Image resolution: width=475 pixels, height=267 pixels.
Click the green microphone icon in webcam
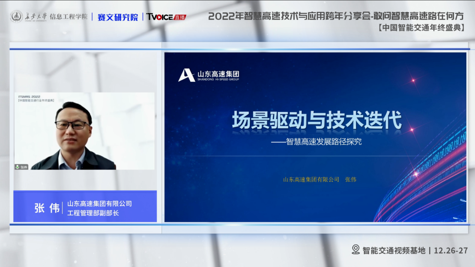[x=17, y=167]
